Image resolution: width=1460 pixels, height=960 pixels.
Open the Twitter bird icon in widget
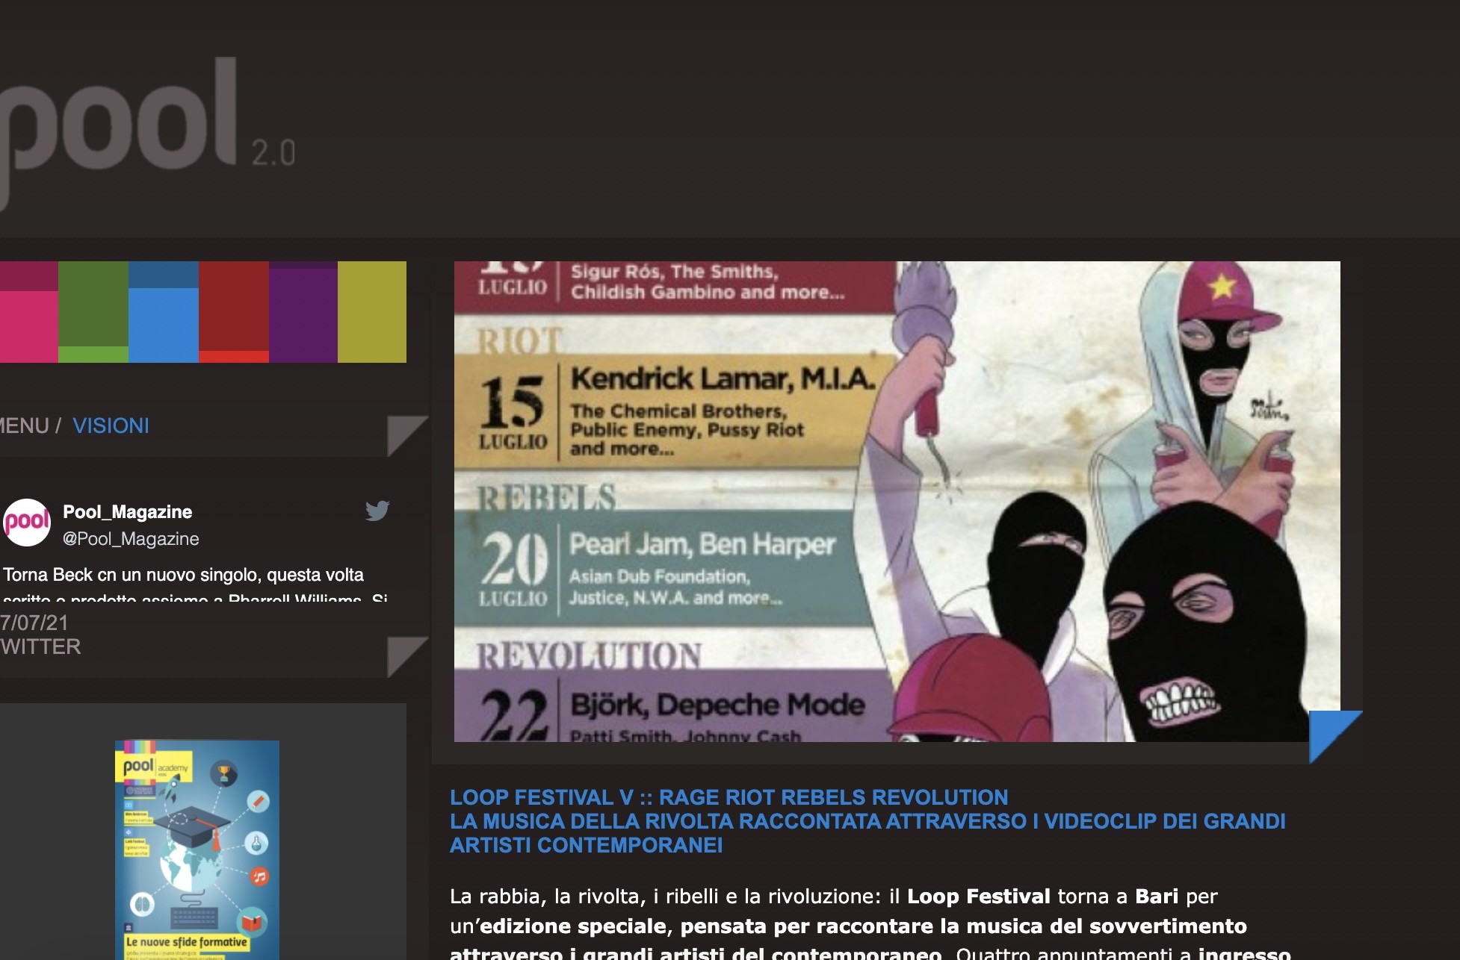(x=377, y=511)
